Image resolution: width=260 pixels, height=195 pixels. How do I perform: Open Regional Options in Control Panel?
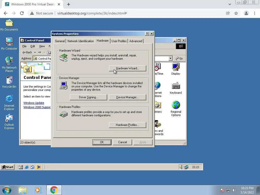tap(176, 109)
